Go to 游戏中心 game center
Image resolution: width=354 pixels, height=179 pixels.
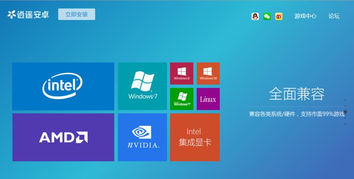click(305, 16)
